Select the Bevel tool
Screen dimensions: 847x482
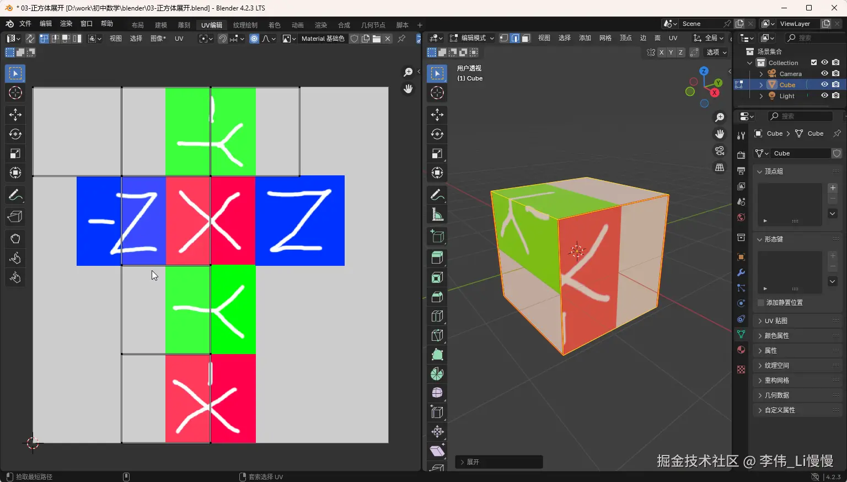tap(437, 297)
